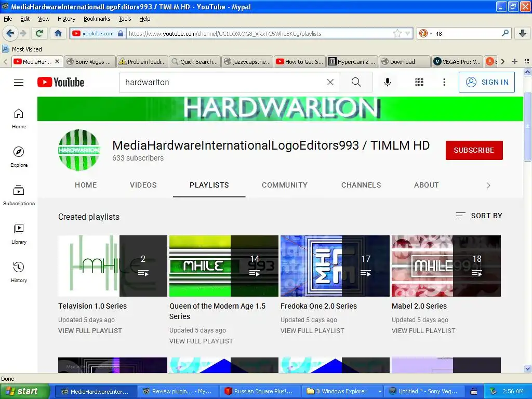The height and width of the screenshot is (399, 532).
Task: Click the Windows start button
Action: tap(25, 391)
